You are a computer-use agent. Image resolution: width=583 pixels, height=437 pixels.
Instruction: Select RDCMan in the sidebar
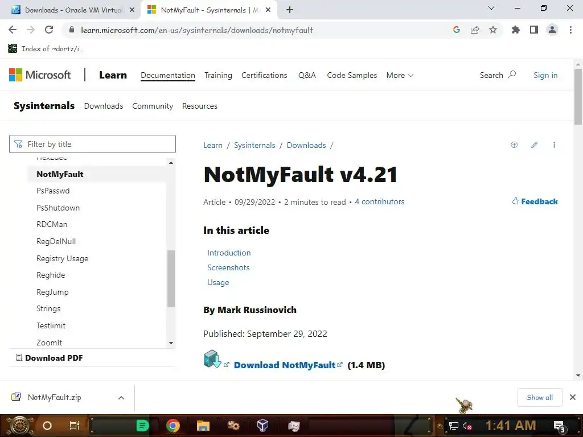pyautogui.click(x=52, y=224)
